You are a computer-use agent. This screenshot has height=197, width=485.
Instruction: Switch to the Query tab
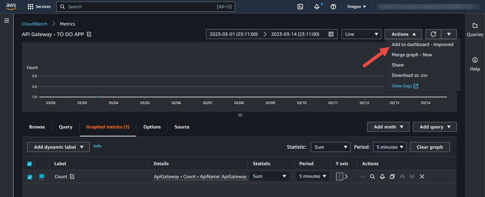pyautogui.click(x=66, y=127)
